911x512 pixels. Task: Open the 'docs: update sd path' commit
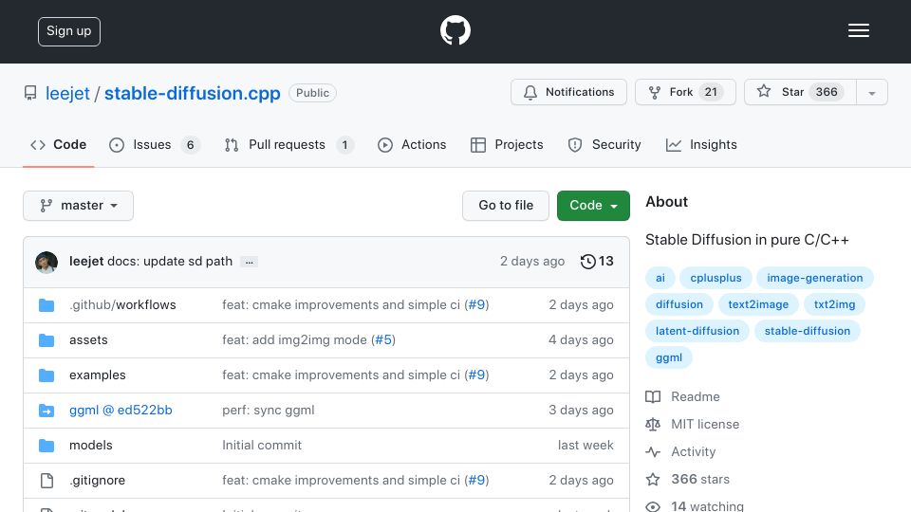coord(170,262)
